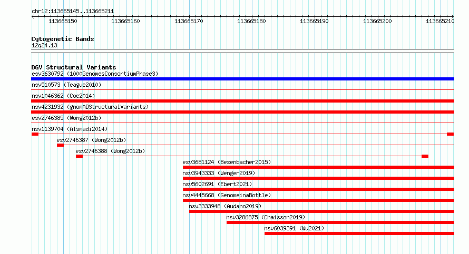
Task: Open the nsv3943333 (Wenger2019) label
Action: [219, 173]
